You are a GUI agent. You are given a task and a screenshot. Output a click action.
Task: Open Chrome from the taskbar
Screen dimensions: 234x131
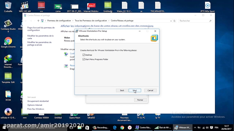[x=122, y=127]
